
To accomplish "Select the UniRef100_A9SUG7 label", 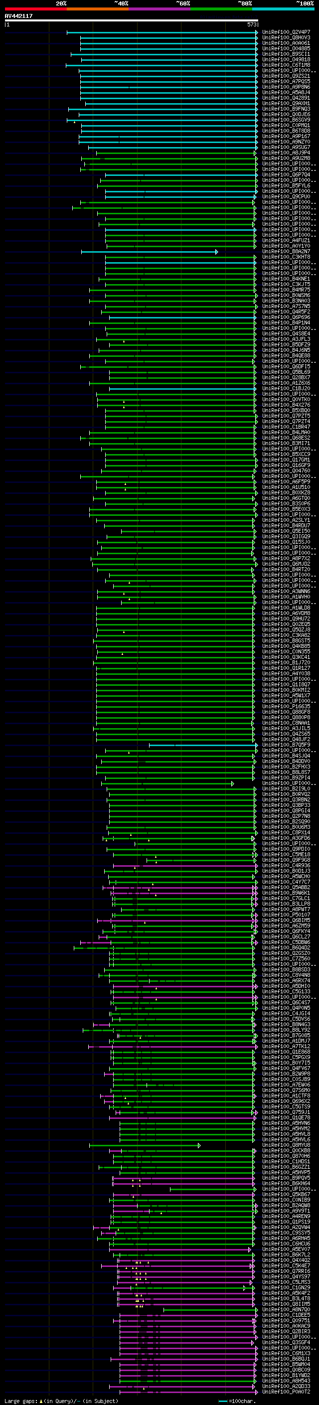I will coord(286,147).
